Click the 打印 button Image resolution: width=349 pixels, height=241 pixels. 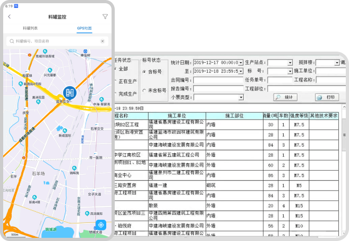tap(327, 97)
